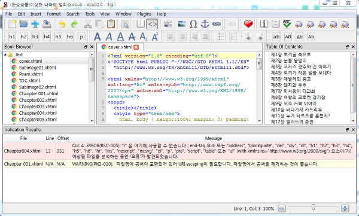Image resolution: width=359 pixels, height=216 pixels.
Task: Open the Metadata Editor info icon
Action: (264, 24)
